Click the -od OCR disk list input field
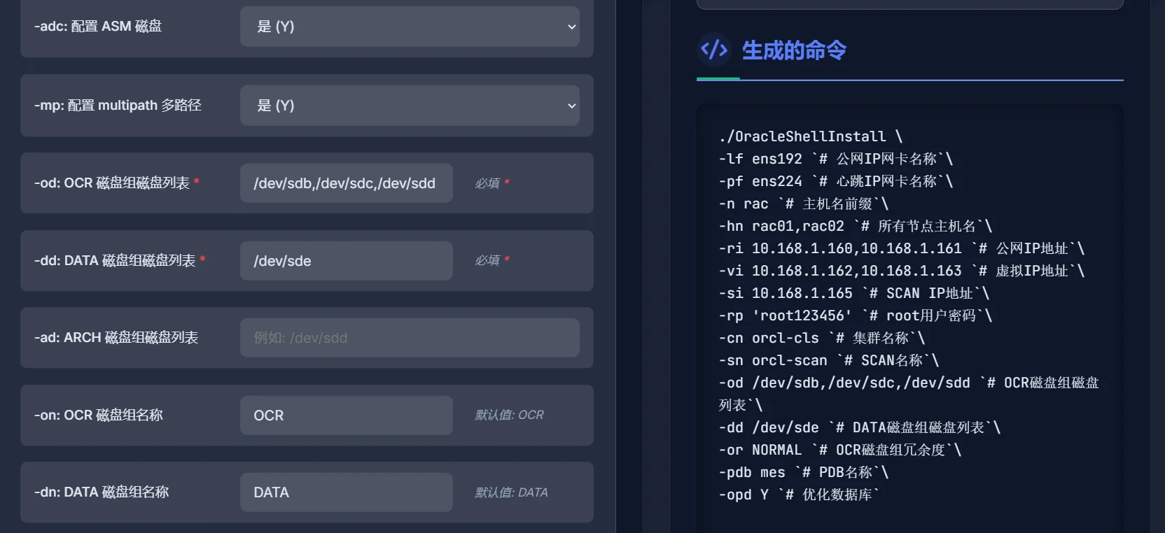 pos(346,183)
